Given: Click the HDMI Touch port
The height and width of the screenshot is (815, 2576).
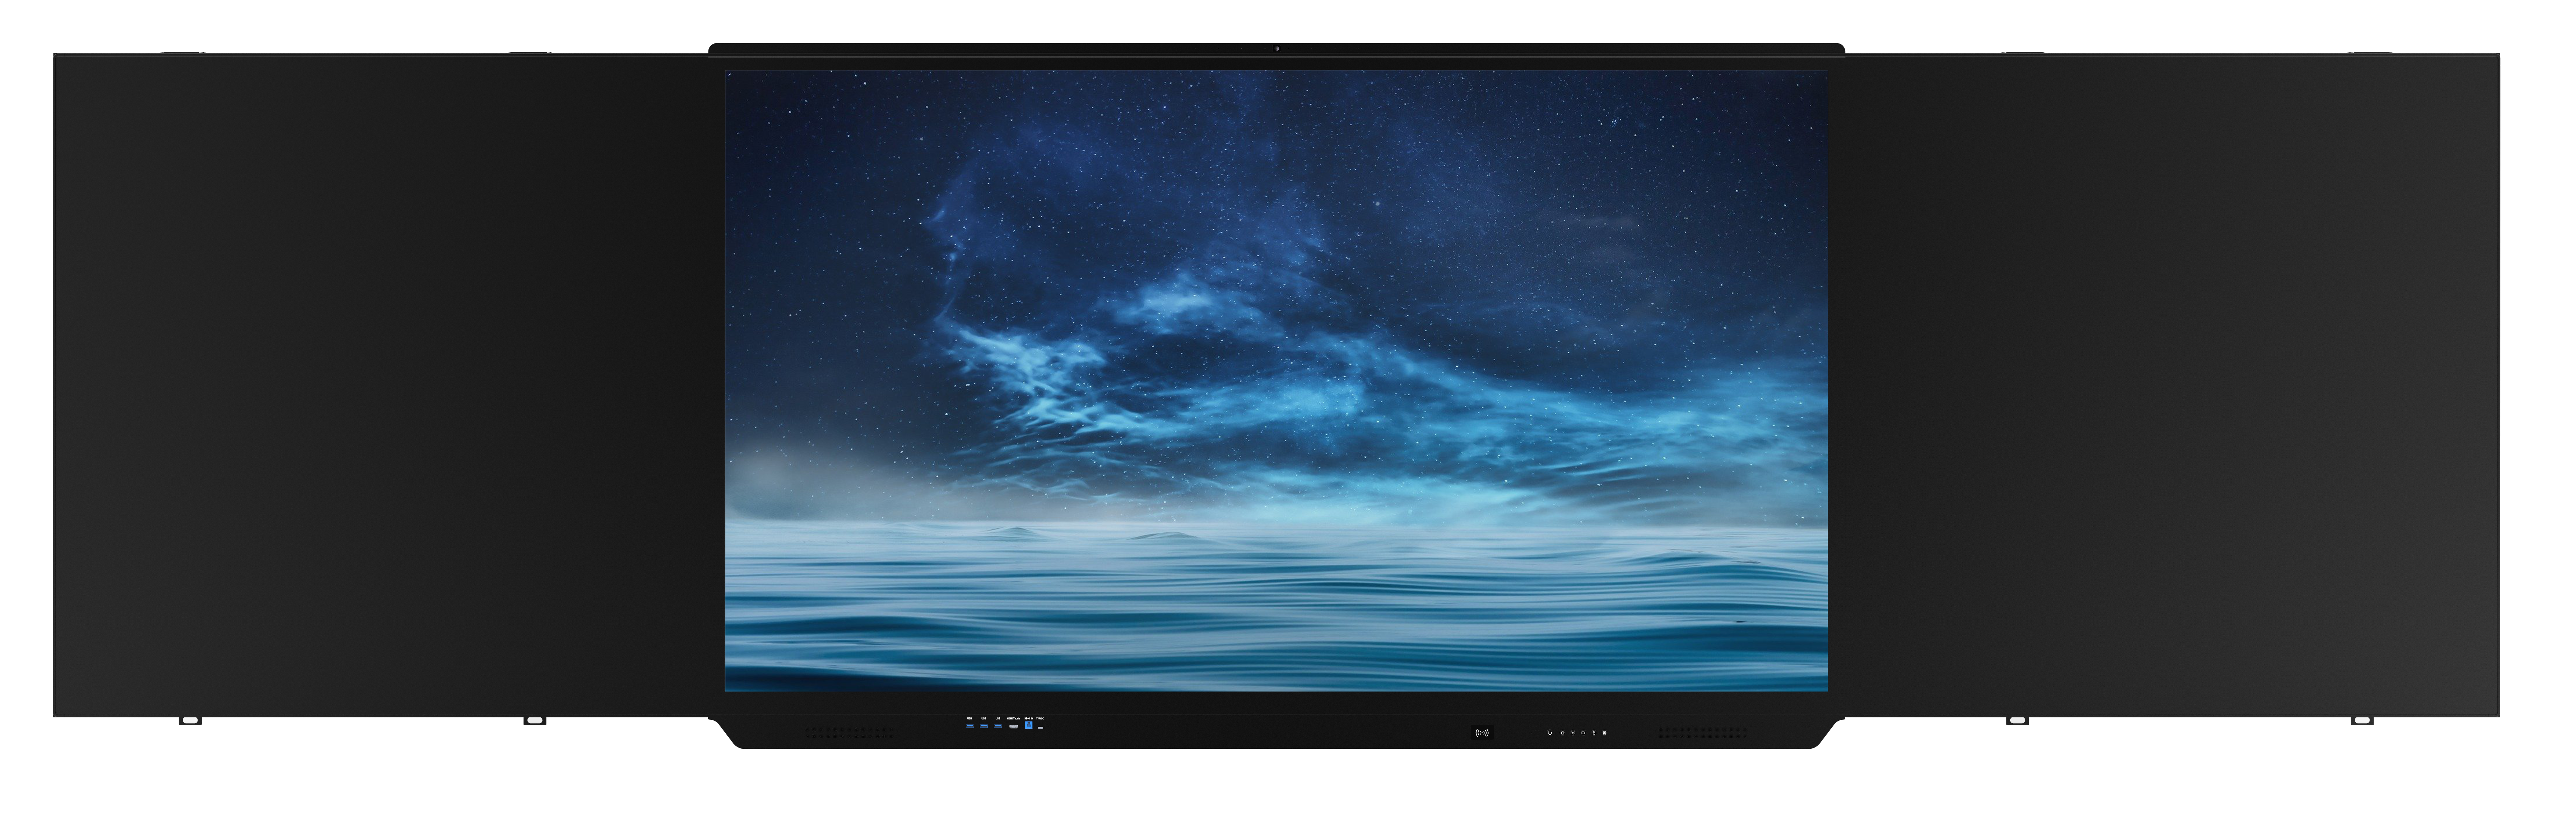Looking at the screenshot, I should [x=1014, y=727].
